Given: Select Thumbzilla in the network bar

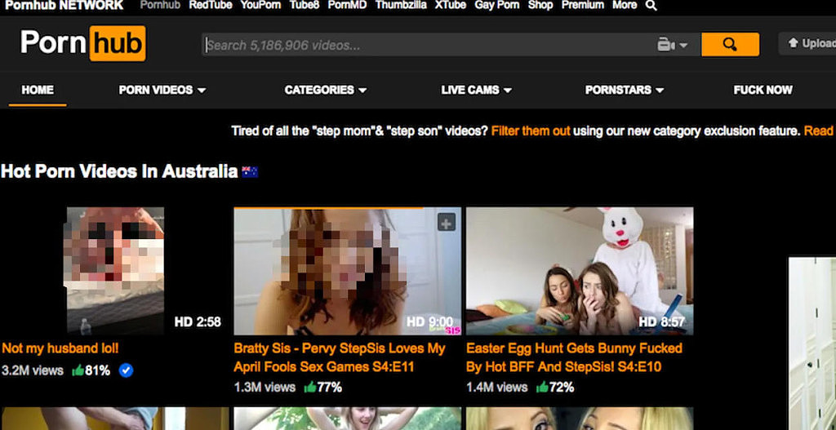Looking at the screenshot, I should [401, 6].
